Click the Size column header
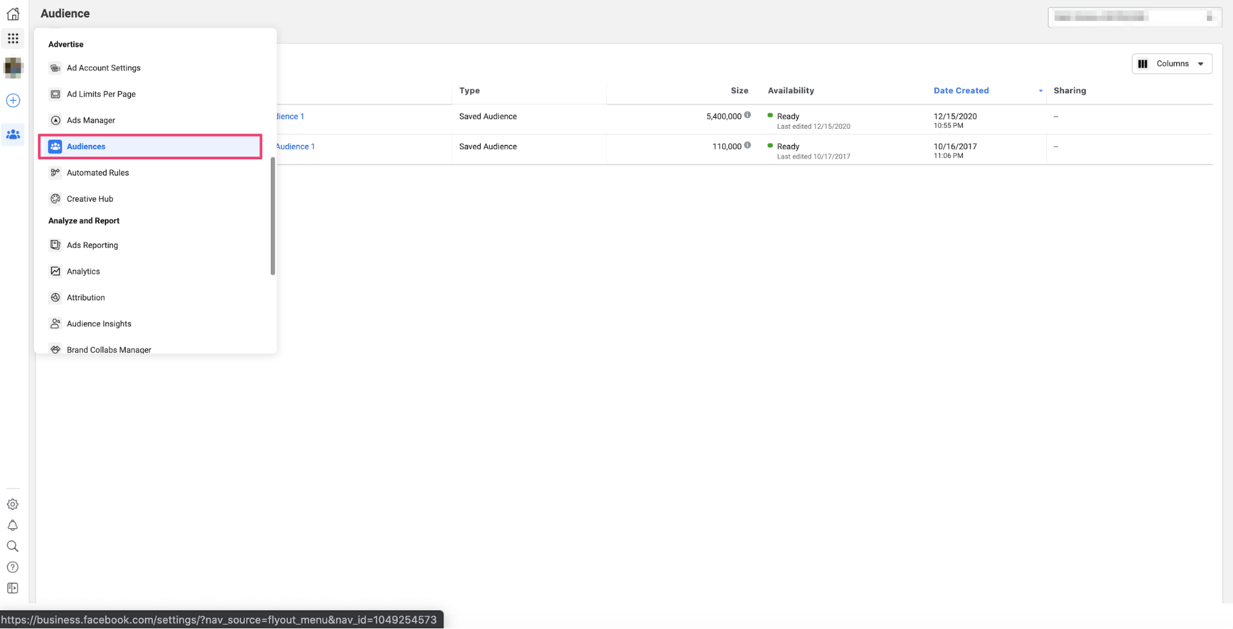Viewport: 1233px width, 629px height. [739, 91]
